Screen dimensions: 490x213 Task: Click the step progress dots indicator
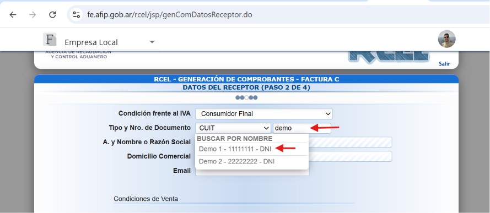click(x=246, y=97)
